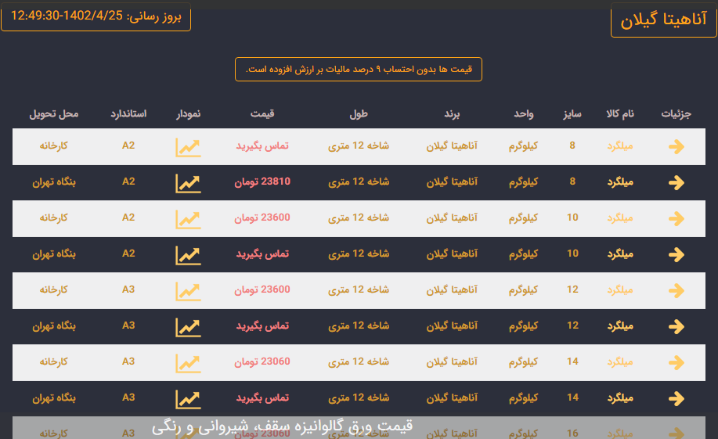Open قیمت ورق گالوانیزه سقف link
This screenshot has height=439, width=718.
tap(282, 426)
